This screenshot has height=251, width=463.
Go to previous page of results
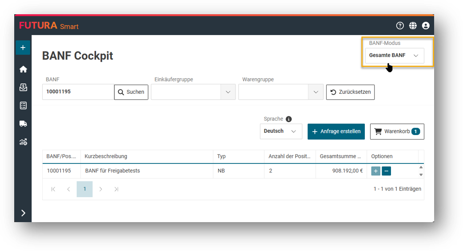pyautogui.click(x=68, y=189)
